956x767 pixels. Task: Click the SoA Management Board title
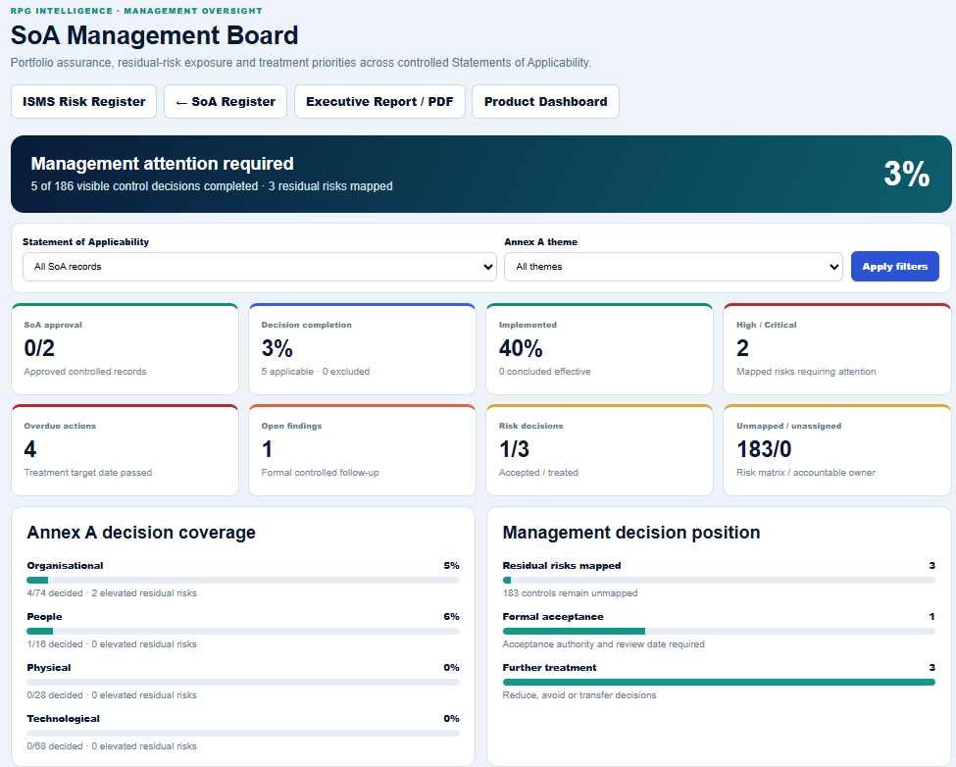[154, 35]
